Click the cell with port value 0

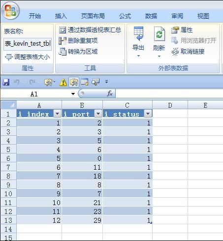(x=82, y=158)
